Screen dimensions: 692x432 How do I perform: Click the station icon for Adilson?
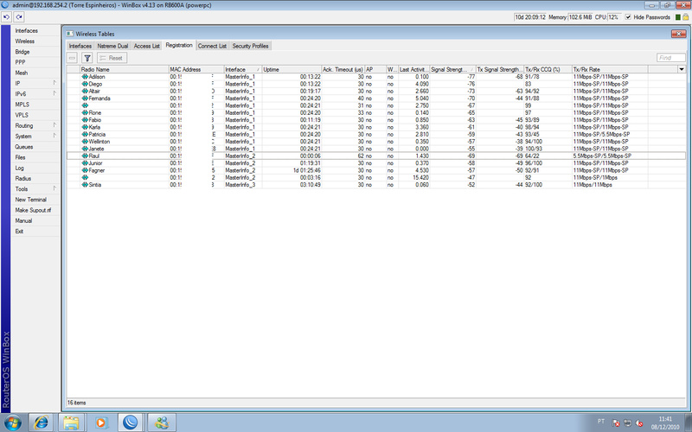85,77
